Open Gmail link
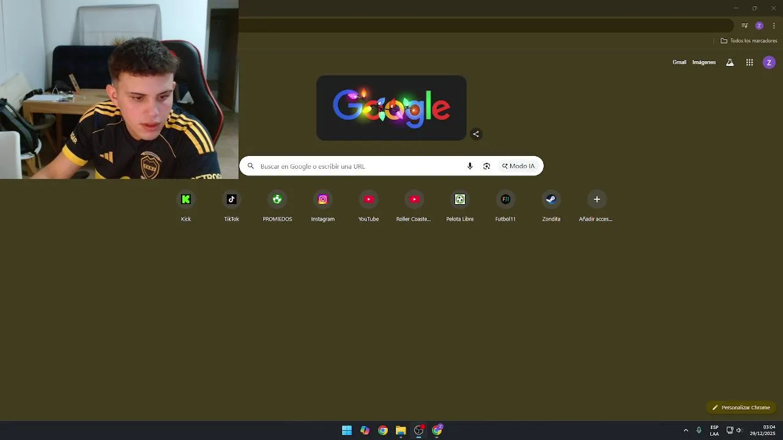This screenshot has width=783, height=440. [x=680, y=62]
